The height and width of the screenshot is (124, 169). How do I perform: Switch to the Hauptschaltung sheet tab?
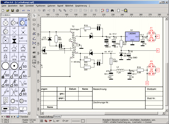pos(46,117)
